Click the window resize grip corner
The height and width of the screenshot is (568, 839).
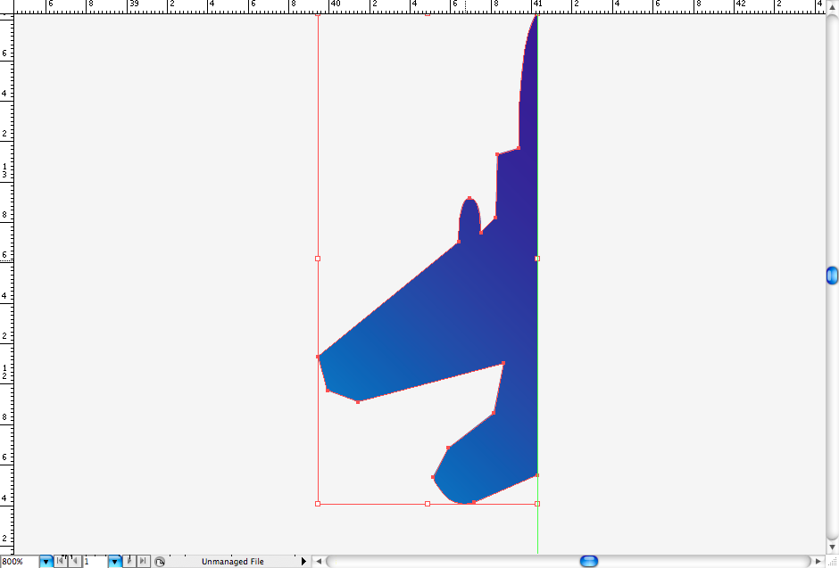pos(832,562)
